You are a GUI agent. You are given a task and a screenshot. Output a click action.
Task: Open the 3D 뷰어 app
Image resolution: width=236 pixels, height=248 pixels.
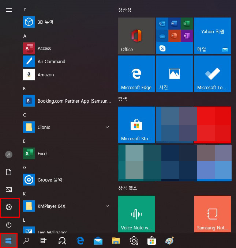pyautogui.click(x=67, y=22)
